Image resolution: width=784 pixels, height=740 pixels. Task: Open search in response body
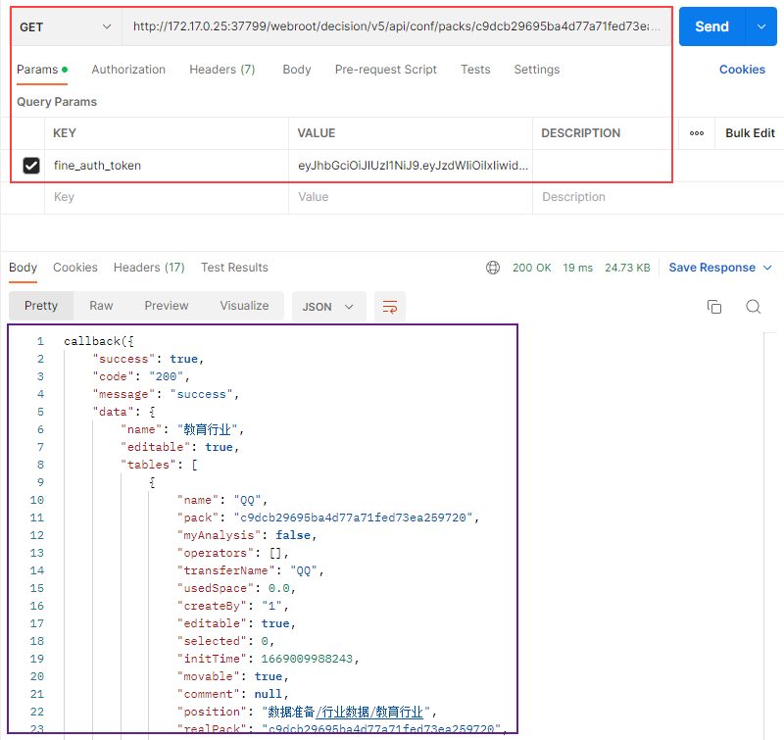pos(753,307)
